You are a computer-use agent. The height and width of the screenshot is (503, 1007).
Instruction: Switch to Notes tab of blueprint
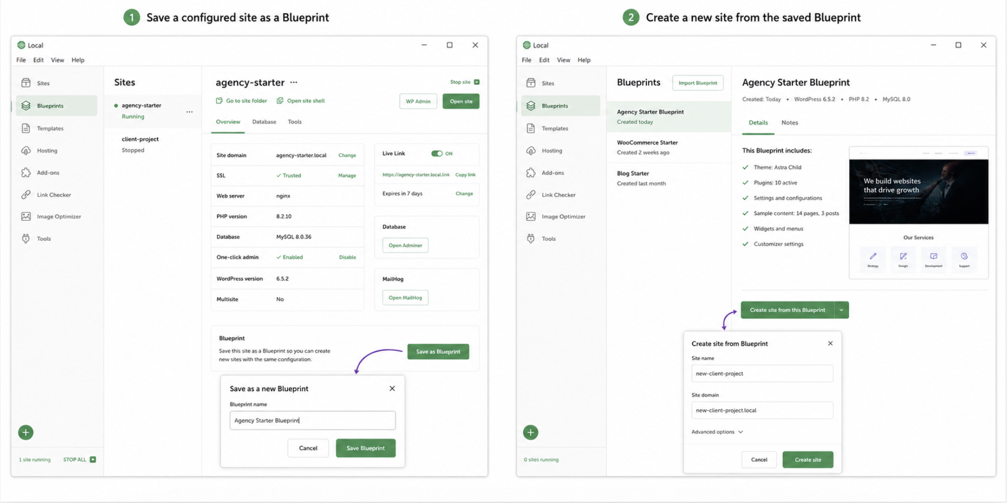click(790, 123)
